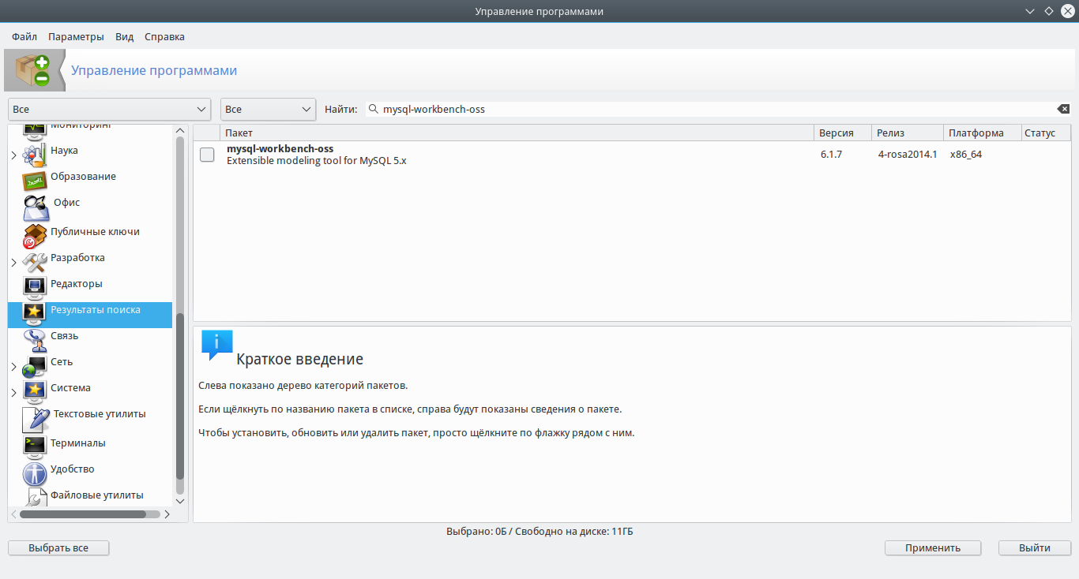Click the category list horizontal scrollbar
1079x579 pixels.
coord(83,514)
